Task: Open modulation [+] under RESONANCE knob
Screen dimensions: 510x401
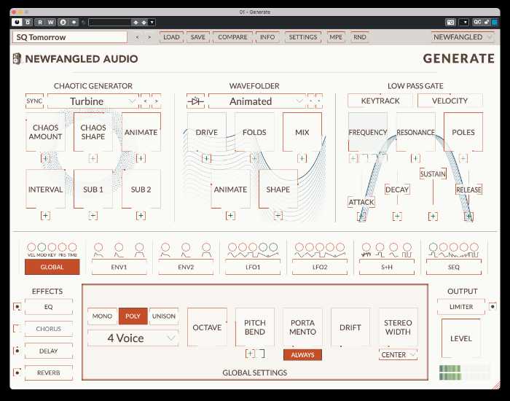Action: 415,158
